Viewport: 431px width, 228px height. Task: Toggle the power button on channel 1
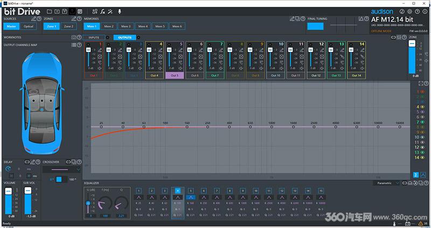coord(88,45)
